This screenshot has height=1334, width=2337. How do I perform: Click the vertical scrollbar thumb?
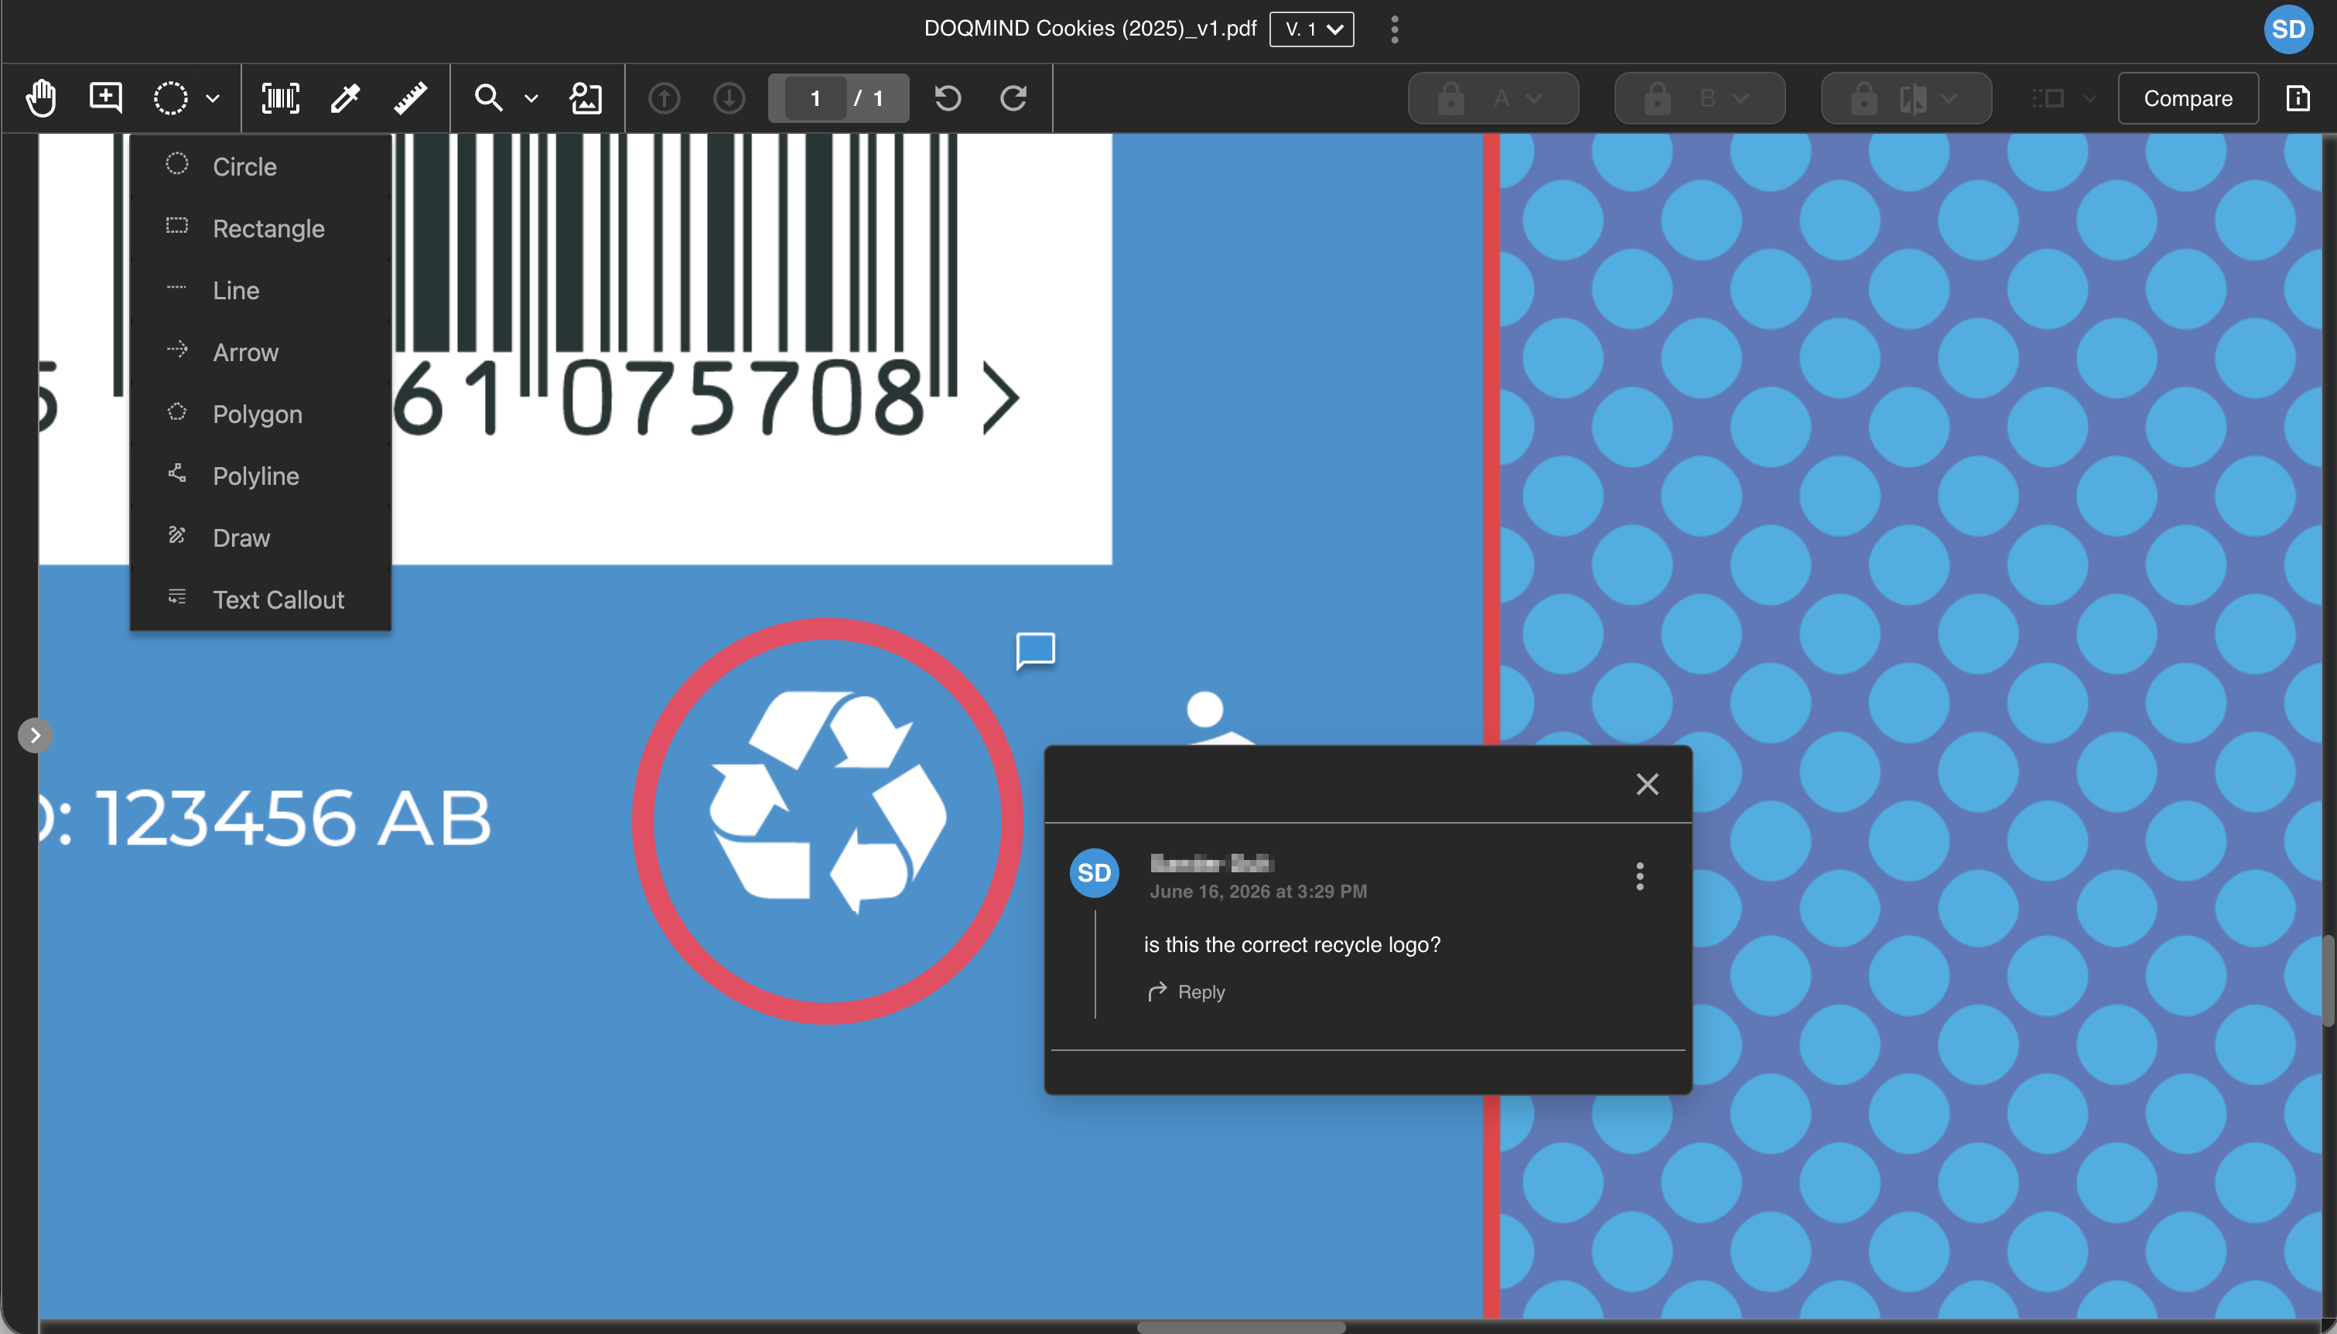coord(2328,981)
